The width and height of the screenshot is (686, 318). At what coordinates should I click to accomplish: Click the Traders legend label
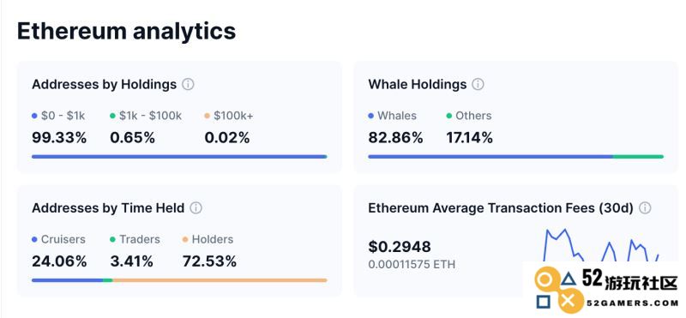coord(140,240)
